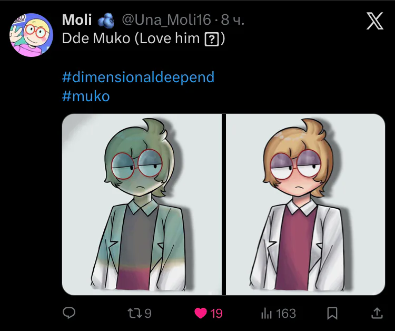
Task: Share the post with the upload arrow icon
Action: point(377,313)
